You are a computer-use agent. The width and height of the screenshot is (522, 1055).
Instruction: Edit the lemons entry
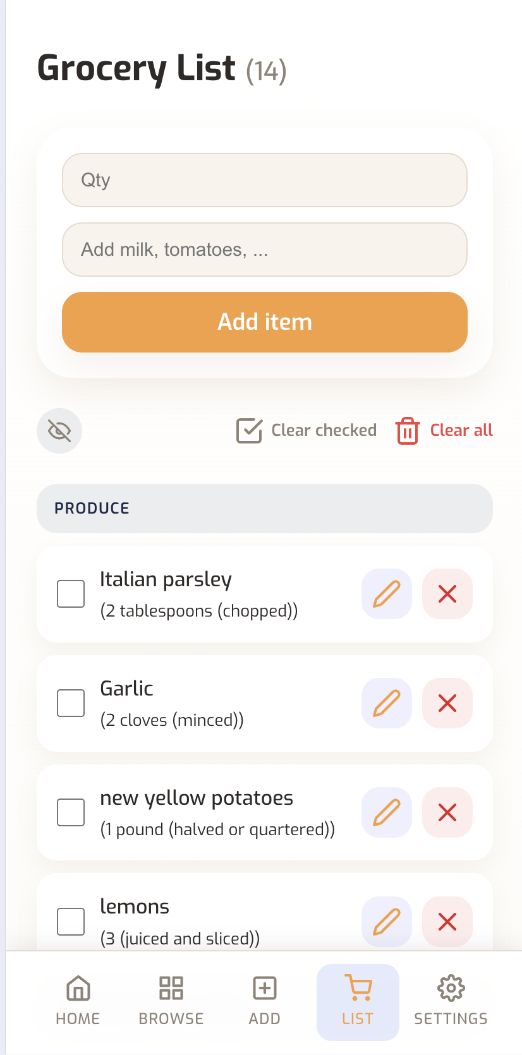(x=386, y=922)
